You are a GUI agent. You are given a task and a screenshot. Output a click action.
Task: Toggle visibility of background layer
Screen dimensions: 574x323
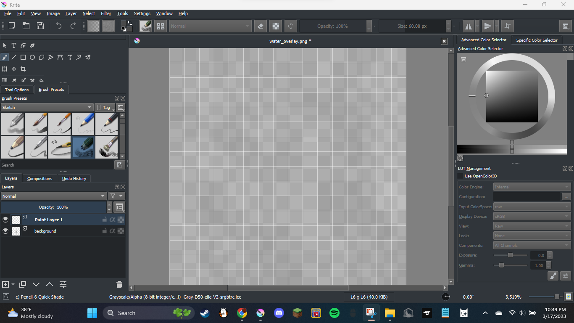tap(5, 231)
